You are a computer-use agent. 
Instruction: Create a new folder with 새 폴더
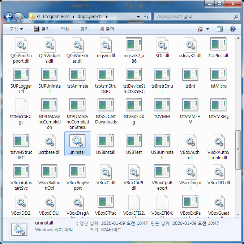(x=107, y=29)
